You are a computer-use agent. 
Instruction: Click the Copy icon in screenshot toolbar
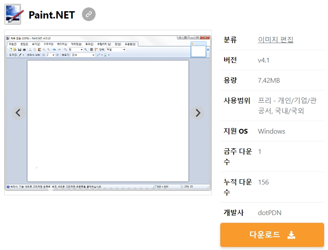[x=35, y=50]
